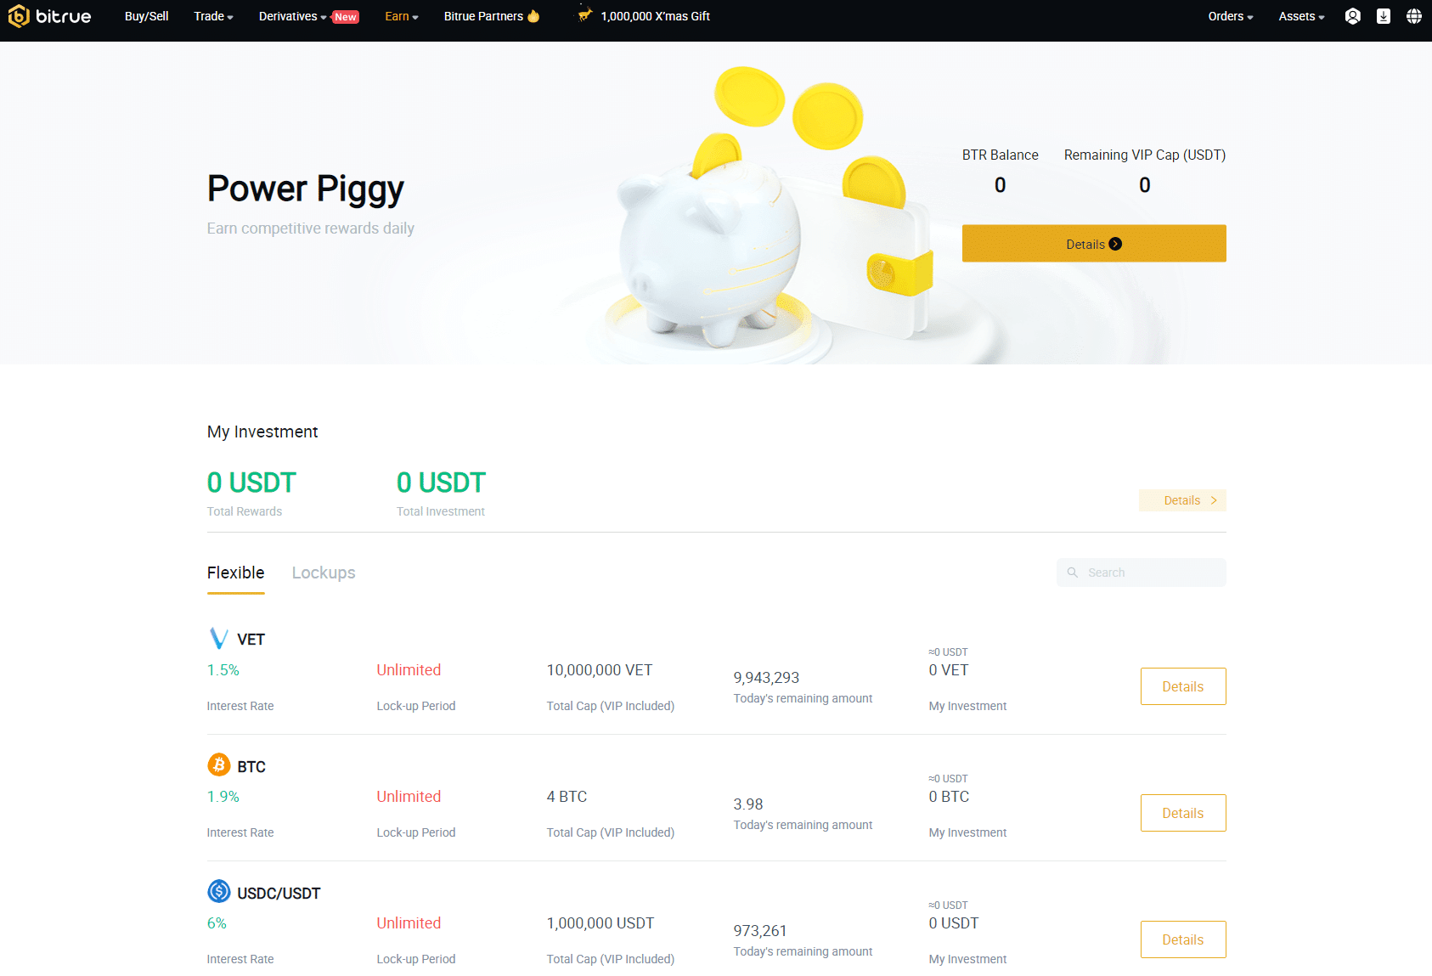1432x976 pixels.
Task: Click the 0 VET My Investment value
Action: tap(949, 670)
